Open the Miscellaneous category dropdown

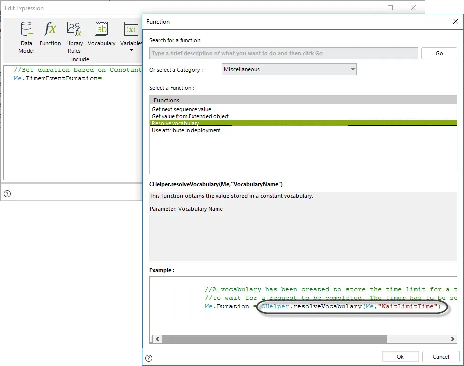click(x=289, y=69)
